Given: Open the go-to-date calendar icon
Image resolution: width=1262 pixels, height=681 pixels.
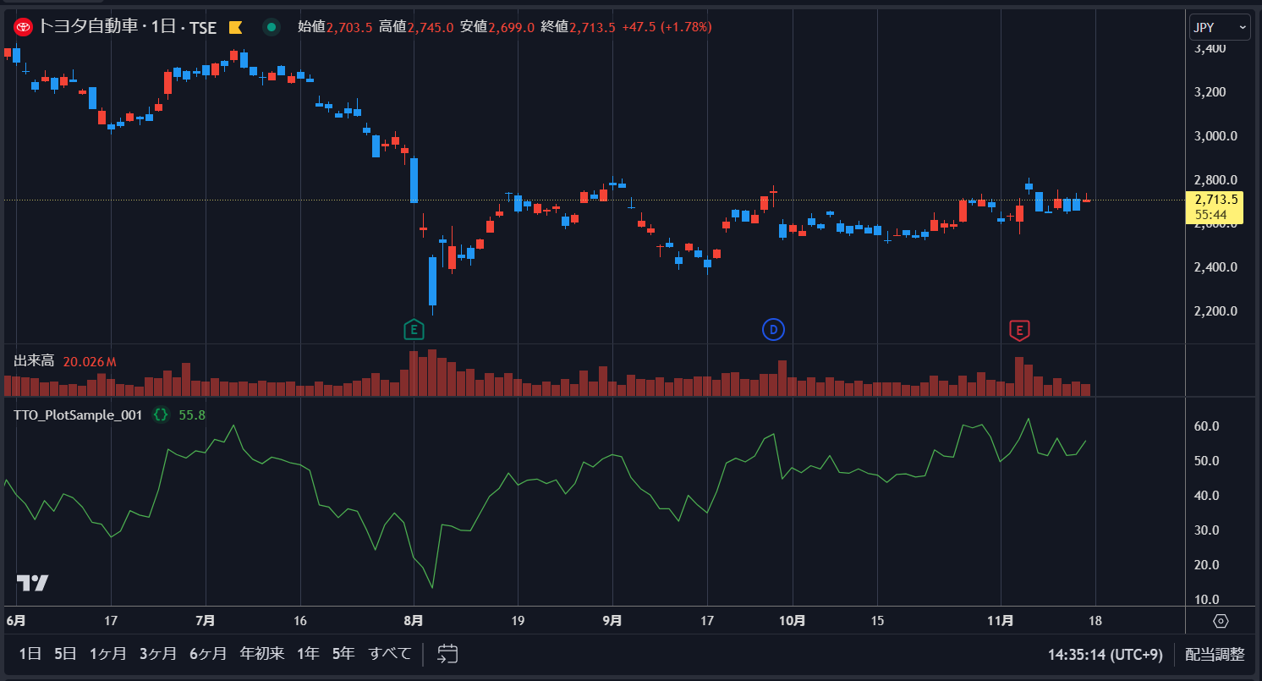Looking at the screenshot, I should [x=447, y=654].
